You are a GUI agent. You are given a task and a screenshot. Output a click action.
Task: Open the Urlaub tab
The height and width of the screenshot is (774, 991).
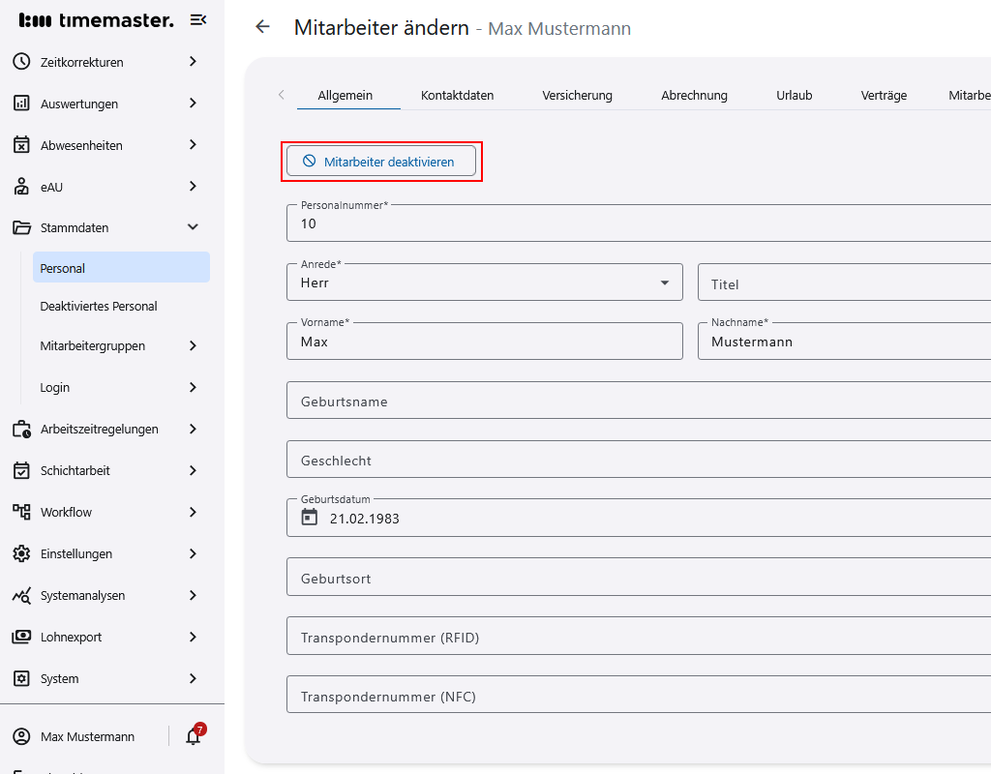pyautogui.click(x=794, y=95)
